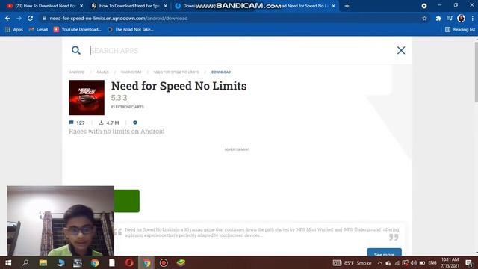The height and width of the screenshot is (269, 478).
Task: Click the Need for Speed app icon thumbnail
Action: coord(87,98)
